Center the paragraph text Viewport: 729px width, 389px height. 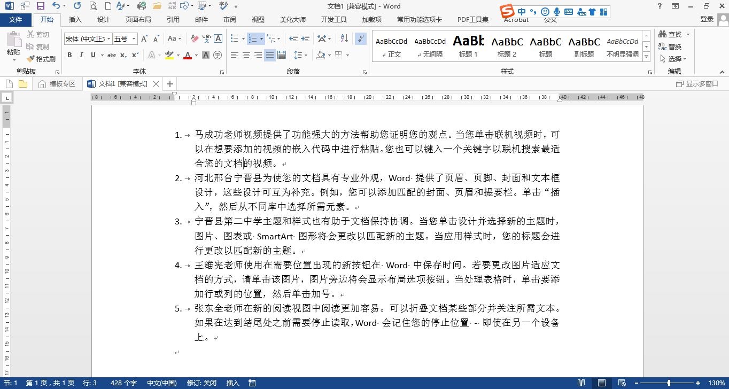point(246,55)
